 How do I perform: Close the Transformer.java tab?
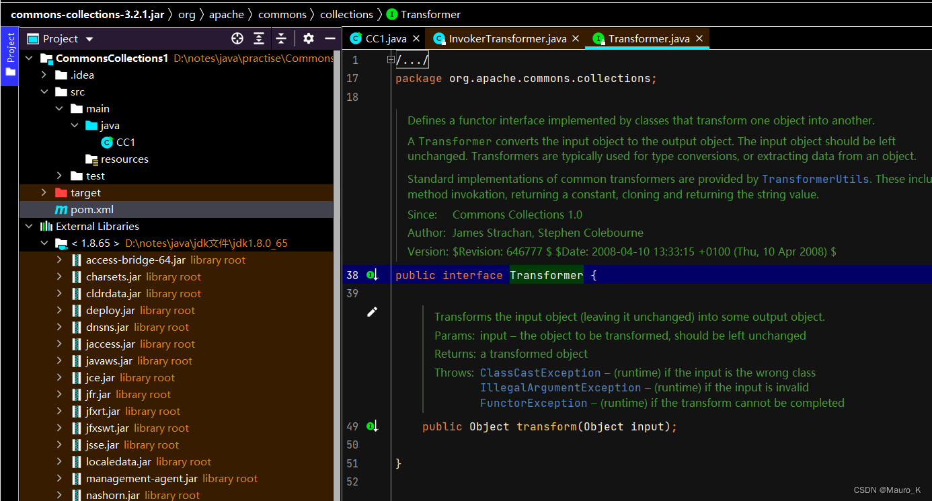(699, 39)
